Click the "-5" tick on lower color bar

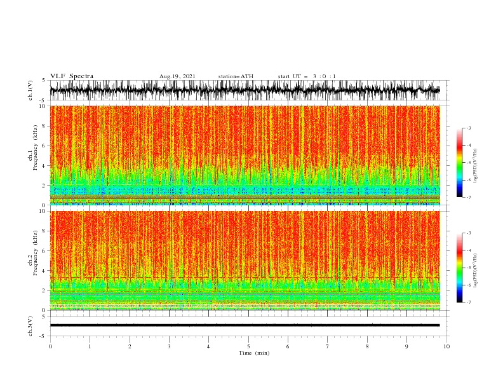click(x=468, y=268)
